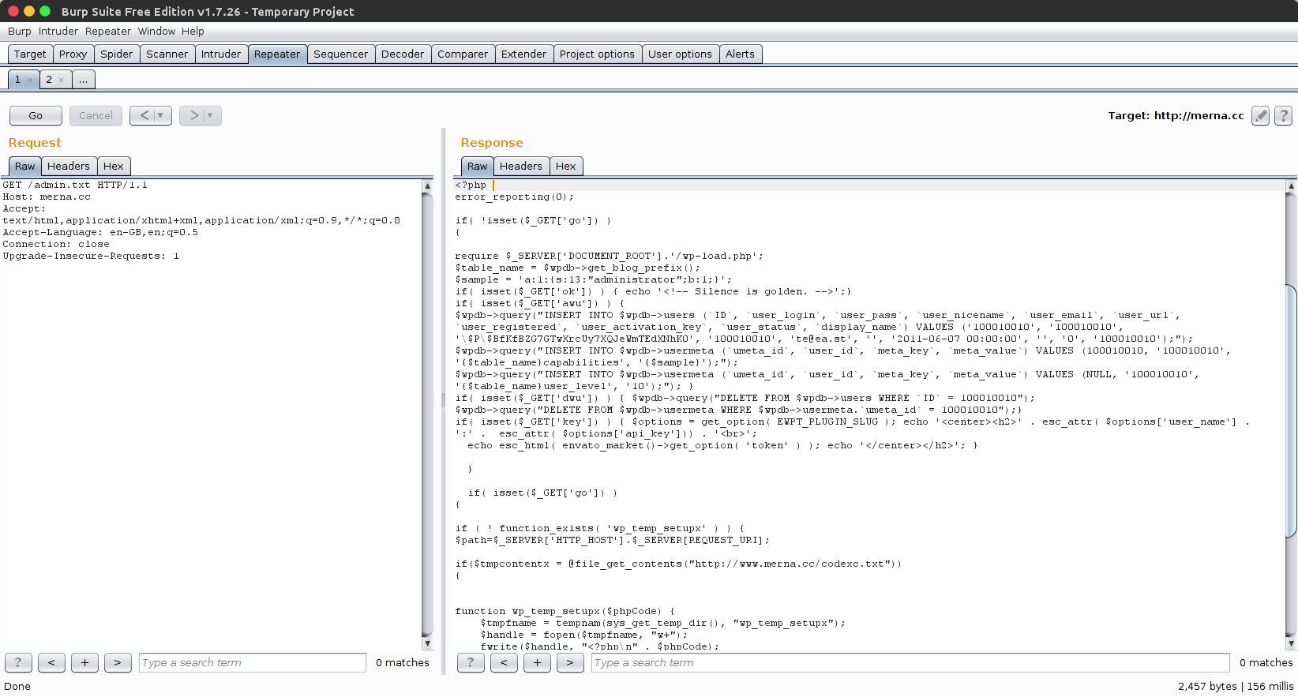
Task: Switch to the Decoder tab
Action: pyautogui.click(x=403, y=54)
